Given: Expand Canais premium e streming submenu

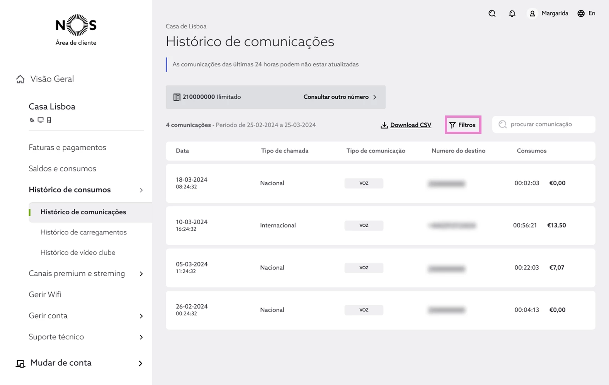Looking at the screenshot, I should (141, 274).
